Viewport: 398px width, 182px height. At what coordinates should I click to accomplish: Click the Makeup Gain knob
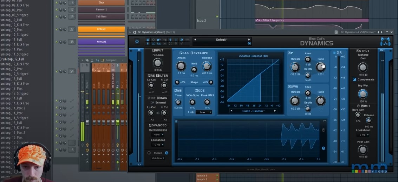(x=363, y=68)
